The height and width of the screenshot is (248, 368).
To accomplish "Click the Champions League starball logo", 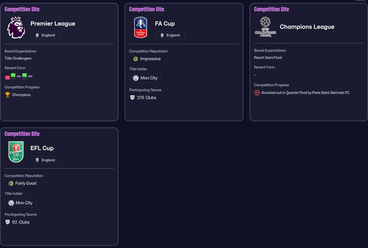I will pos(266,27).
